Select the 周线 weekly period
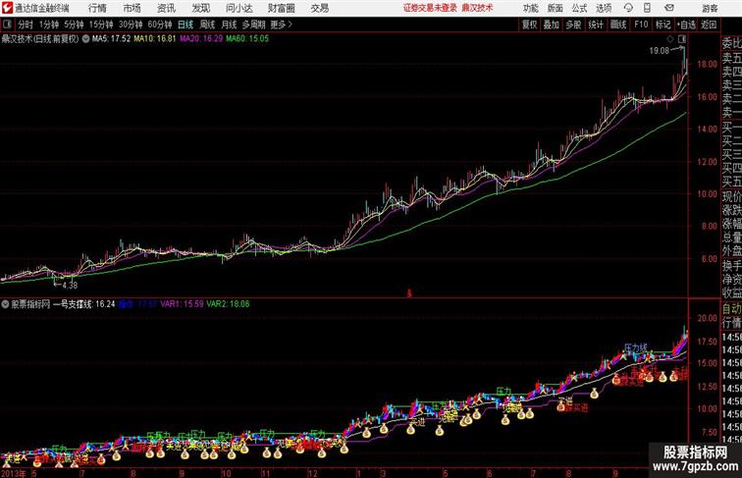The height and width of the screenshot is (478, 742). pos(207,25)
